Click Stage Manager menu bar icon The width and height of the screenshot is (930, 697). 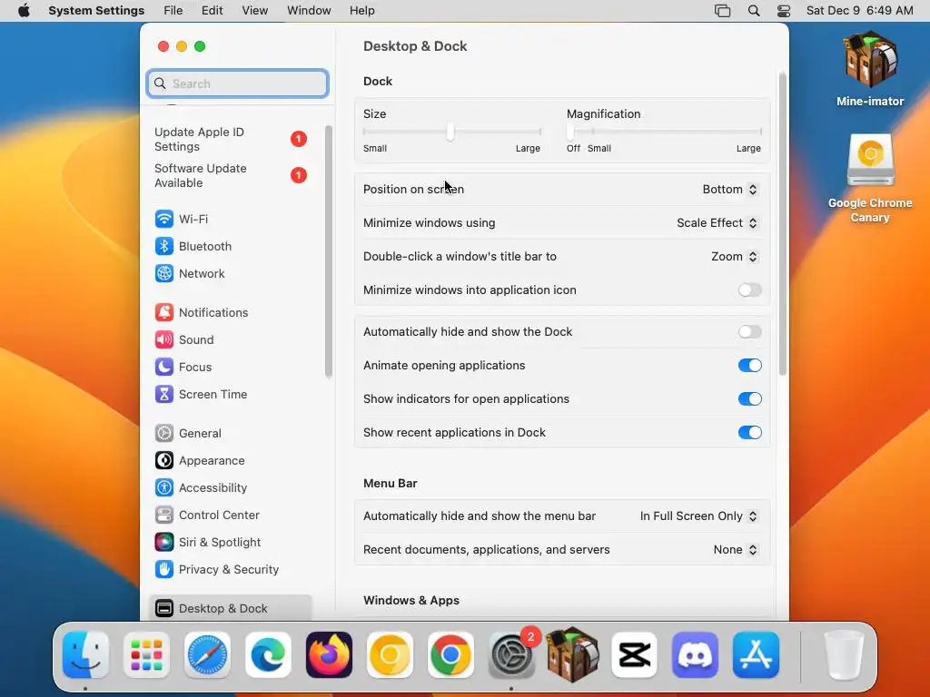722,11
